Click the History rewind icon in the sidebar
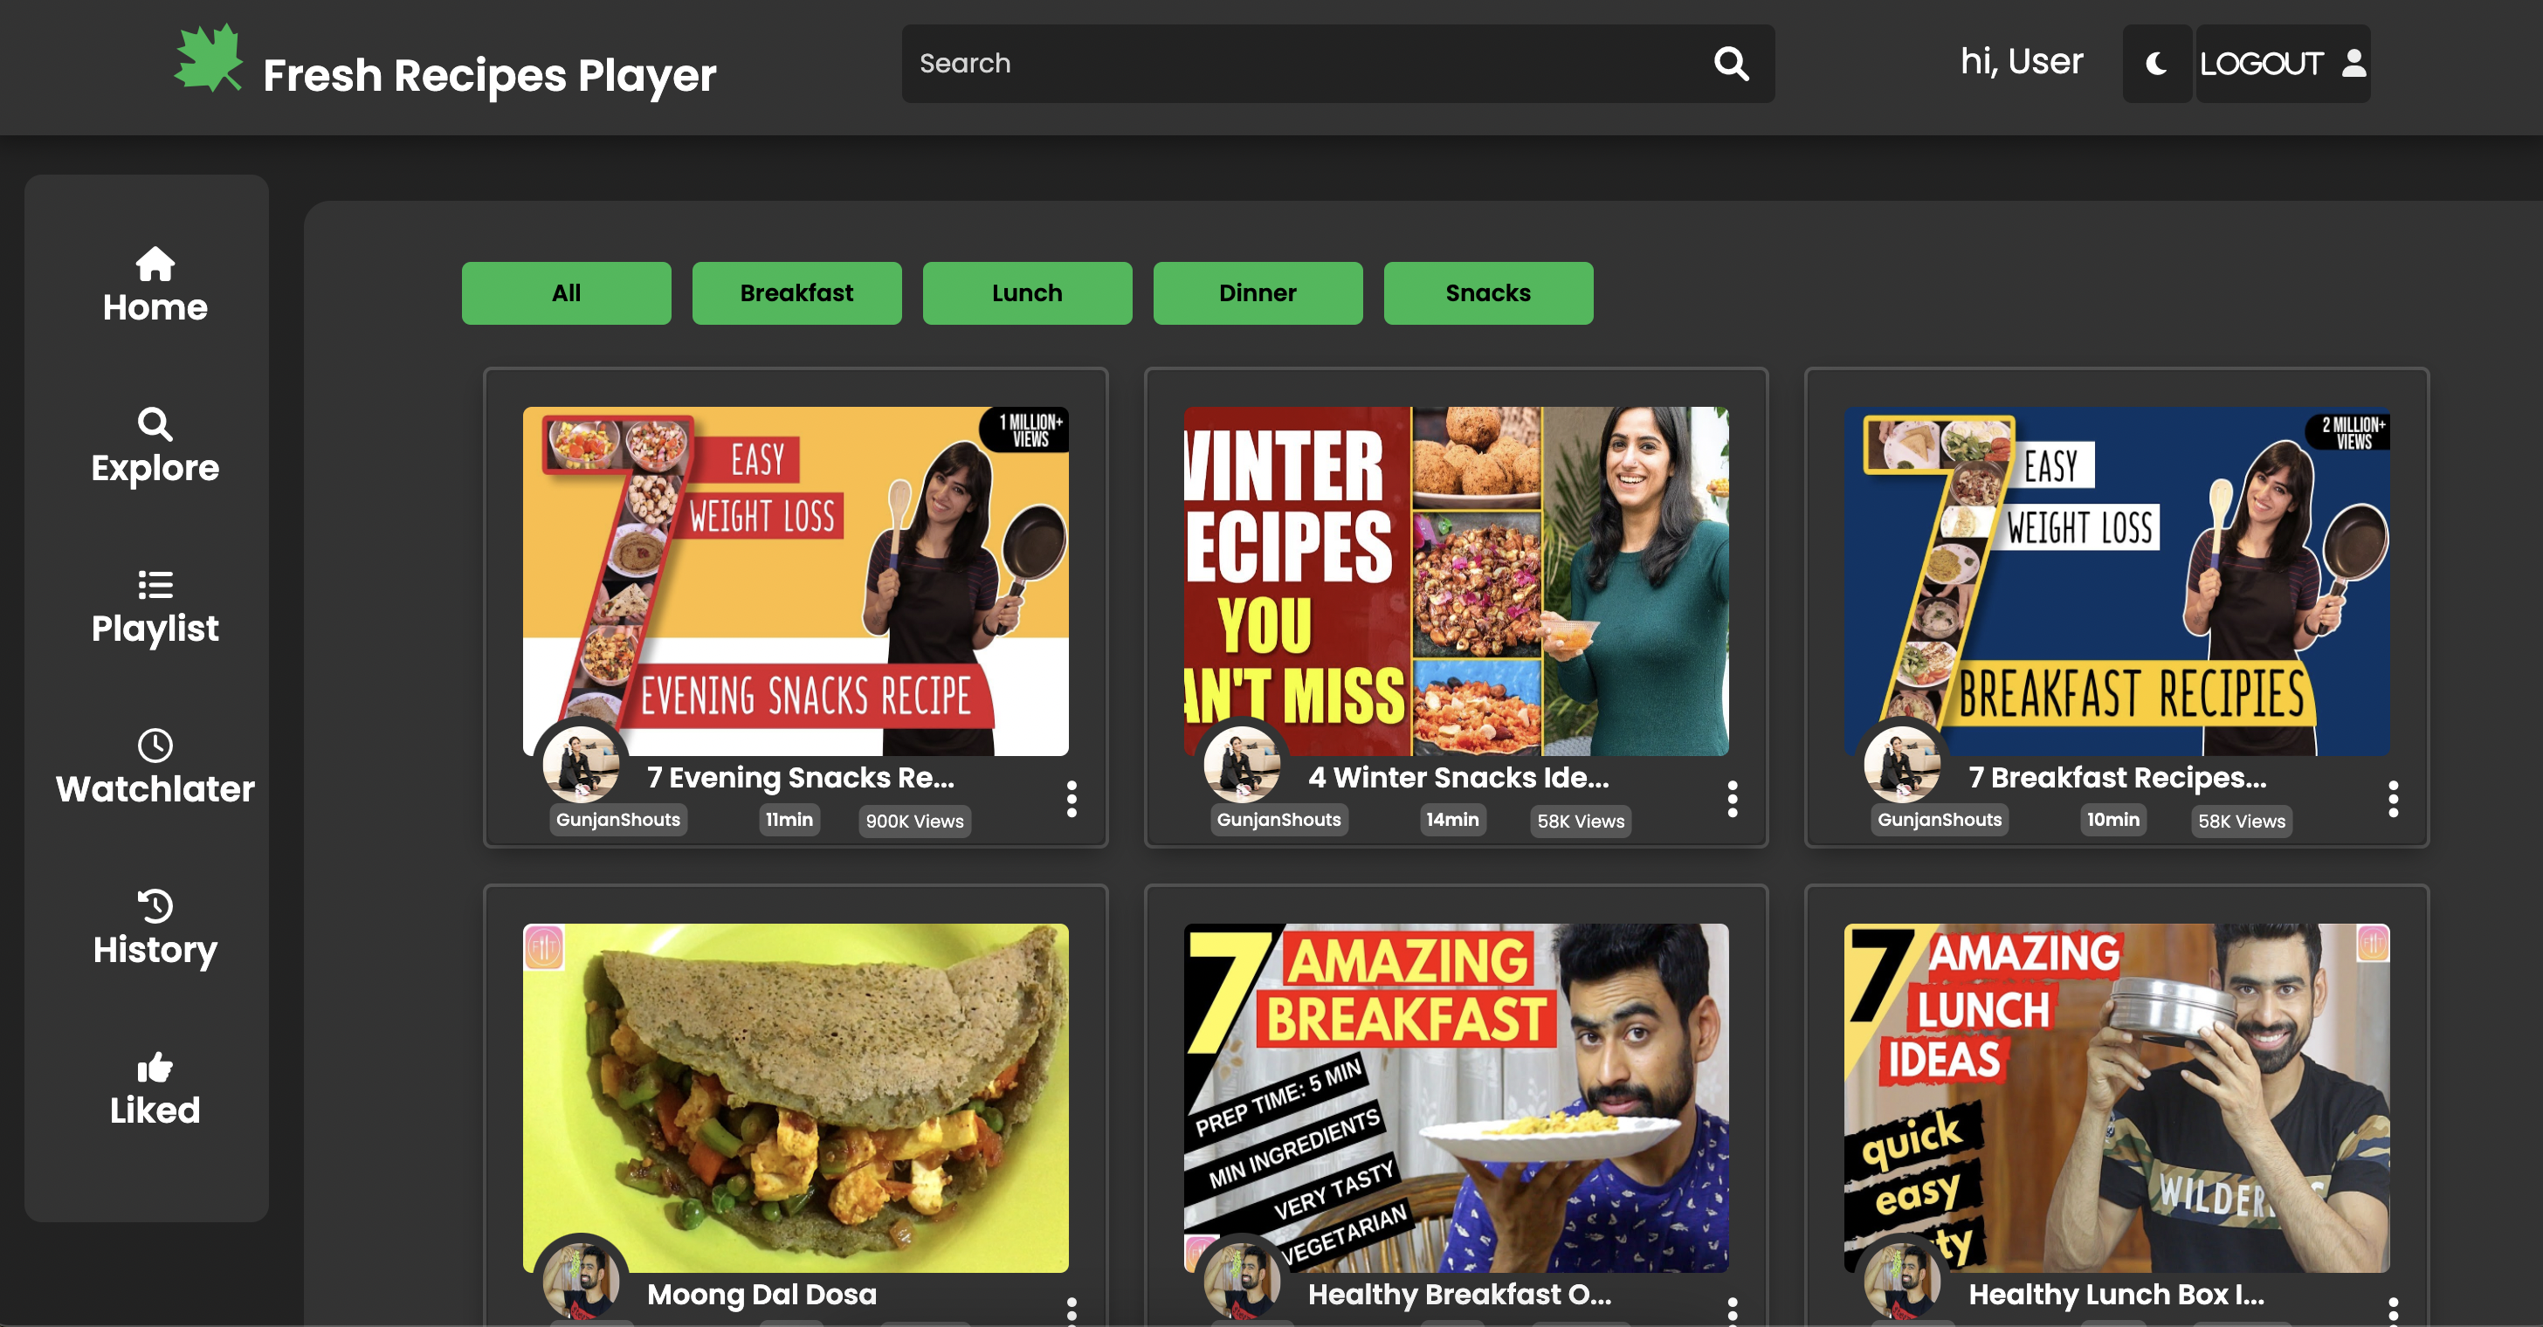Viewport: 2543px width, 1327px height. click(155, 905)
